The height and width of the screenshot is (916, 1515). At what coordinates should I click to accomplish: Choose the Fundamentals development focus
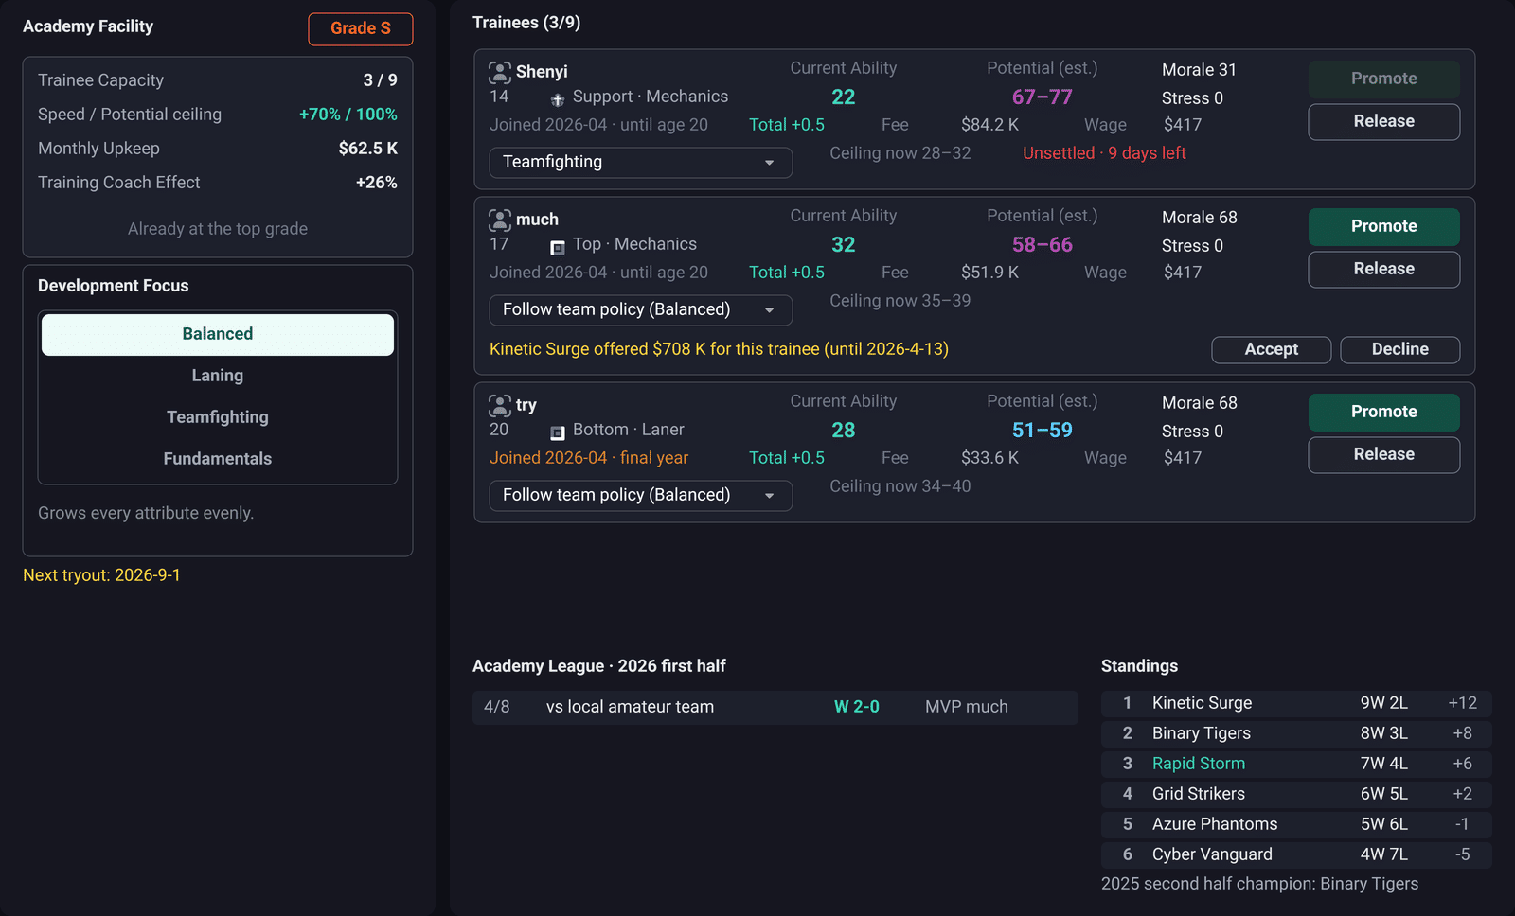(218, 459)
